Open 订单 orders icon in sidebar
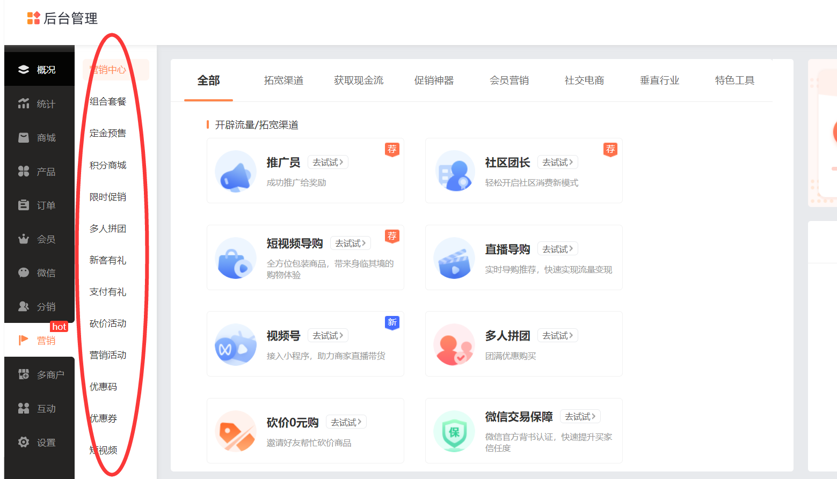837x479 pixels. 24,205
